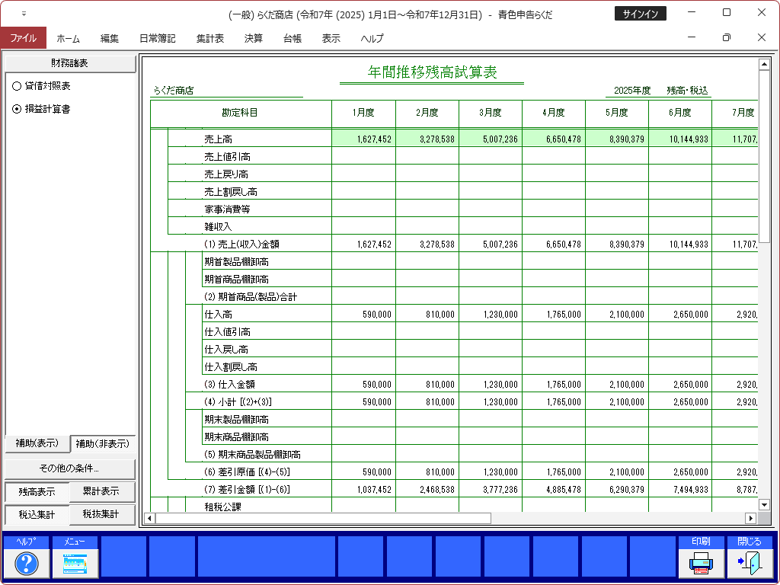The image size is (780, 585).
Task: Click the scroll-up arrow of vertical scrollbar
Action: pyautogui.click(x=764, y=64)
